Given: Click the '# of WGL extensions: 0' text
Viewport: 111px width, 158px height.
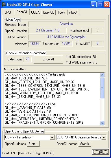Looking at the screenshot, I should click(x=82, y=62).
